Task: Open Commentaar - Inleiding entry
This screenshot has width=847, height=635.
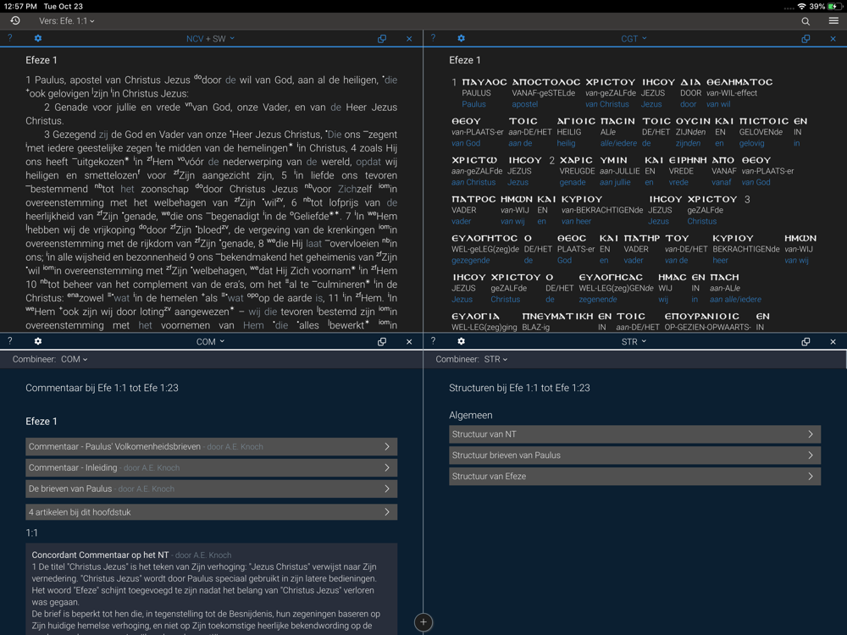Action: click(211, 467)
